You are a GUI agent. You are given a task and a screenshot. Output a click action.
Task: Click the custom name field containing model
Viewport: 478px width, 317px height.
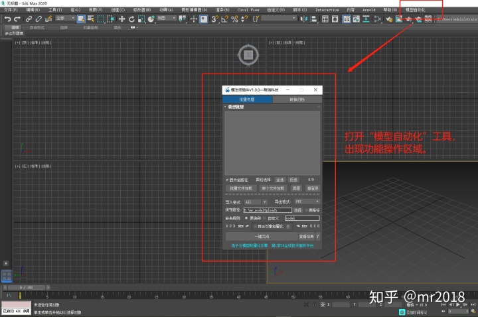point(302,218)
